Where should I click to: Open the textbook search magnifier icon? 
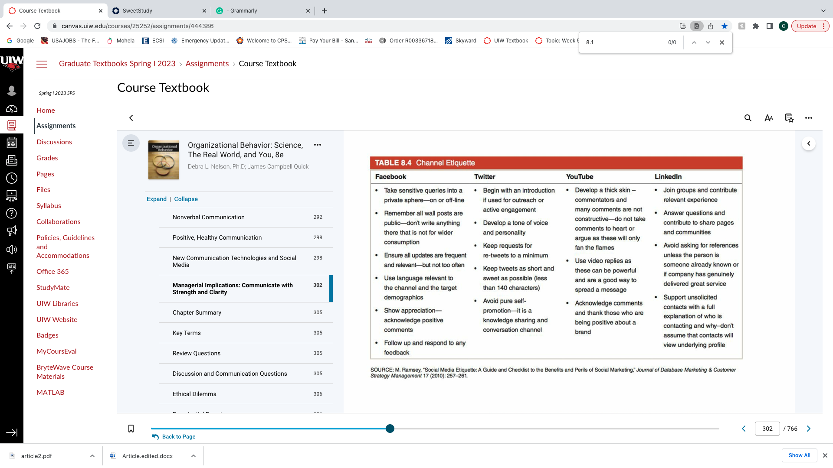(748, 118)
